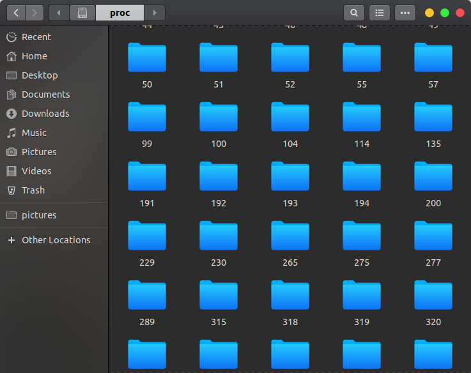Open Trash in the sidebar
471x373 pixels.
click(54, 190)
